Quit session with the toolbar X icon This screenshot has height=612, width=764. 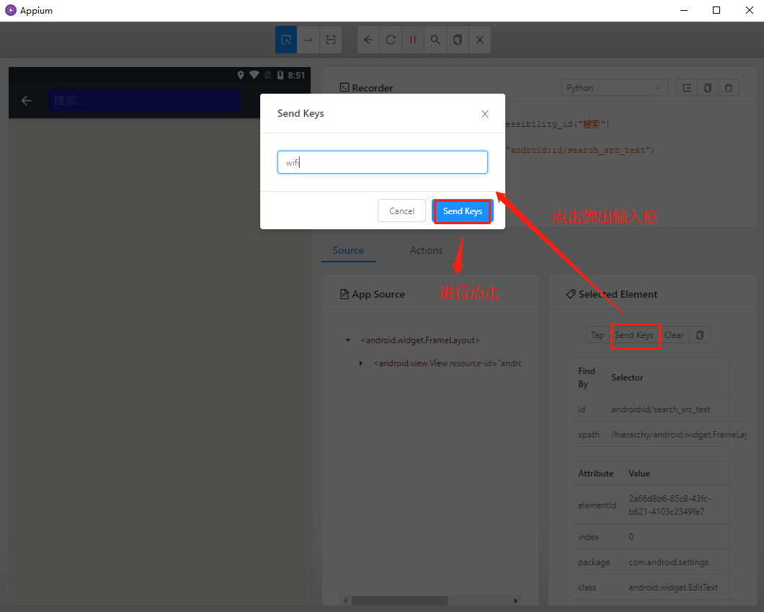pyautogui.click(x=480, y=40)
